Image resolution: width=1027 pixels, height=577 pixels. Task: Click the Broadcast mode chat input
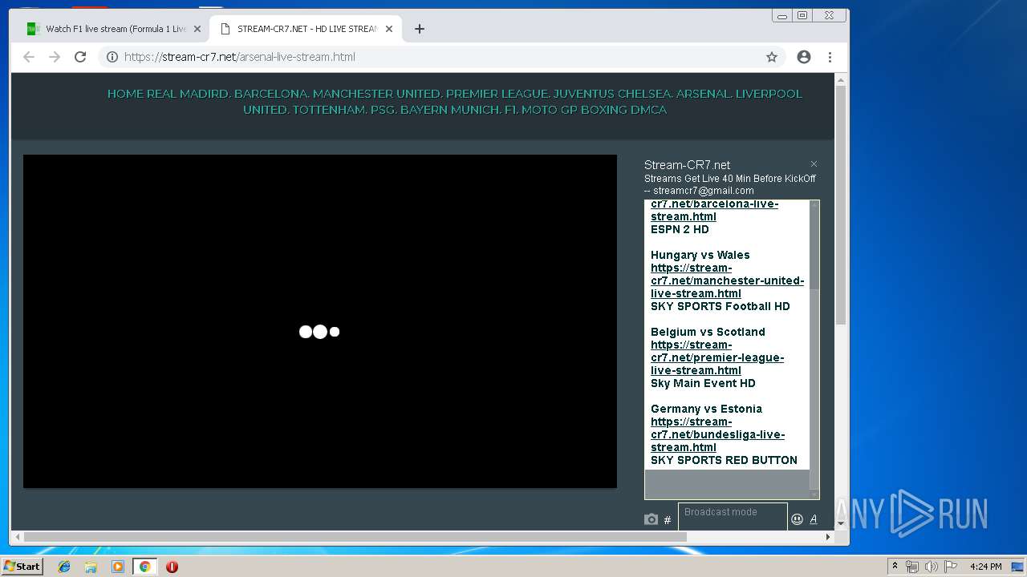click(733, 516)
